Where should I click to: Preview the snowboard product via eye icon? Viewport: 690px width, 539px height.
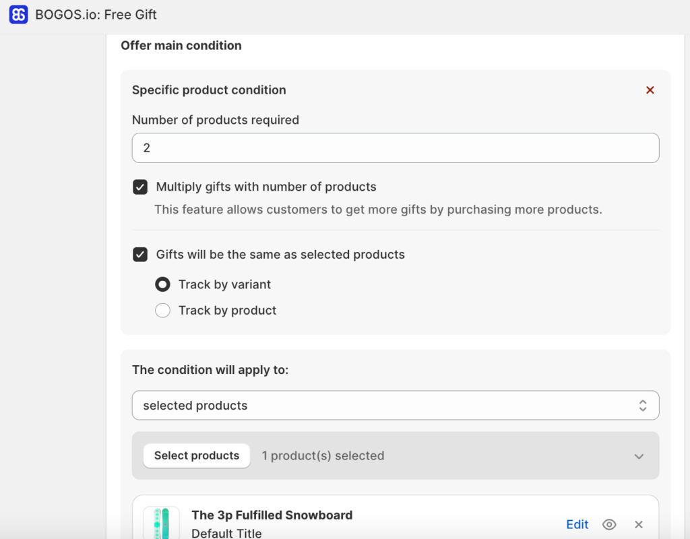point(609,525)
